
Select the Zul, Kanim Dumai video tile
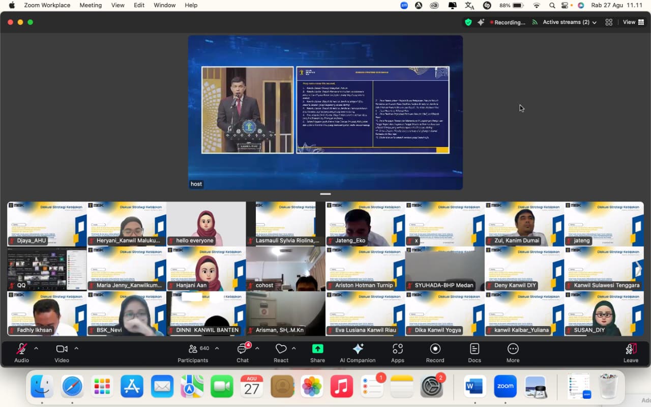click(524, 224)
